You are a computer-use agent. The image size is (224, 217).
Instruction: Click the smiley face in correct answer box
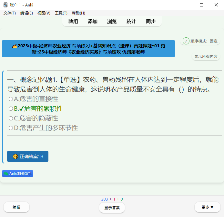click(x=15, y=156)
